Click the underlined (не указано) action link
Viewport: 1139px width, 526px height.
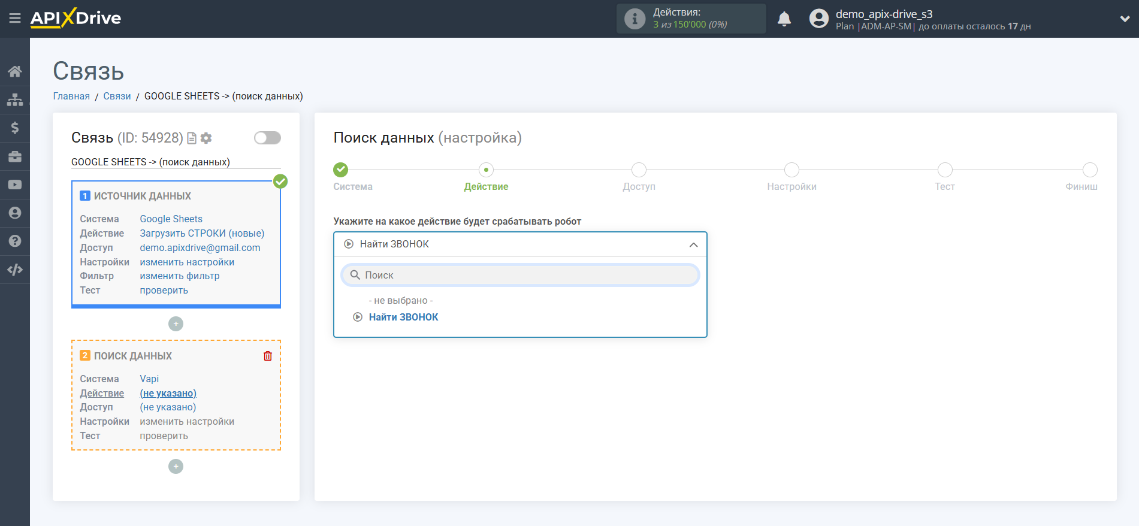coord(168,394)
